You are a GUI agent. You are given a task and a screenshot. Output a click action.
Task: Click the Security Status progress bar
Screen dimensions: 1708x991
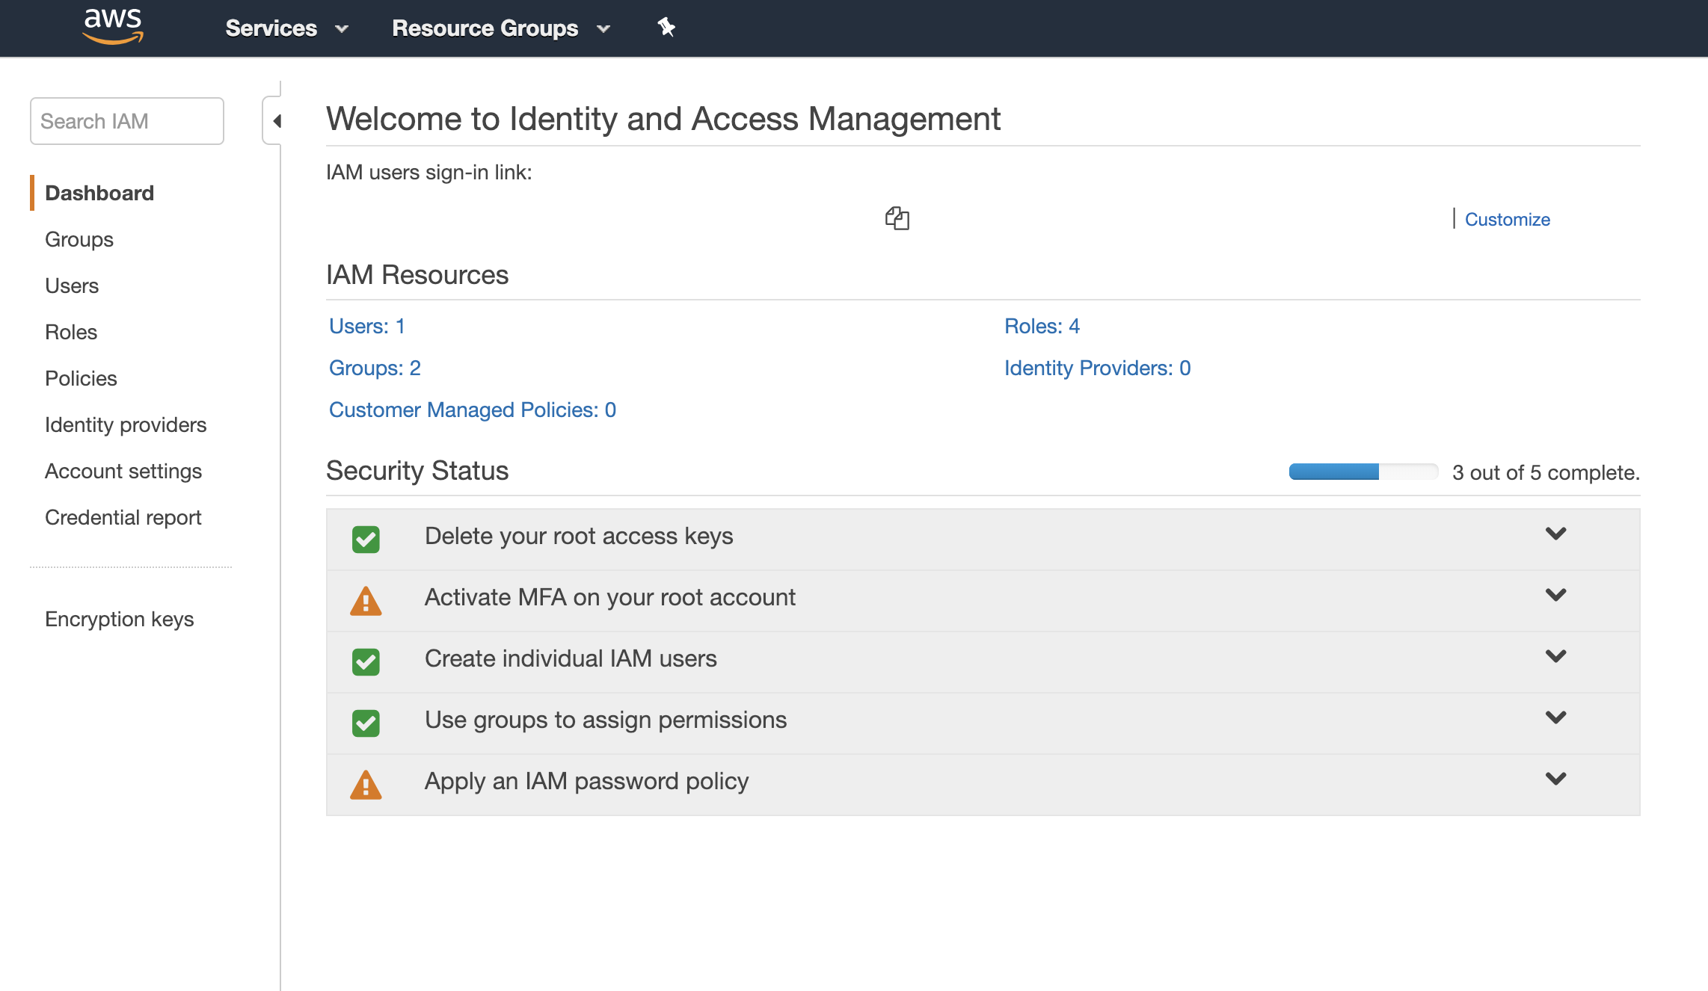click(1363, 472)
